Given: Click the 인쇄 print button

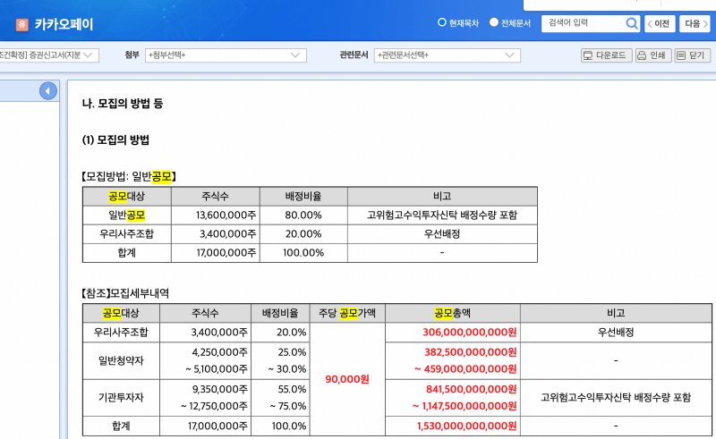Looking at the screenshot, I should pyautogui.click(x=653, y=55).
